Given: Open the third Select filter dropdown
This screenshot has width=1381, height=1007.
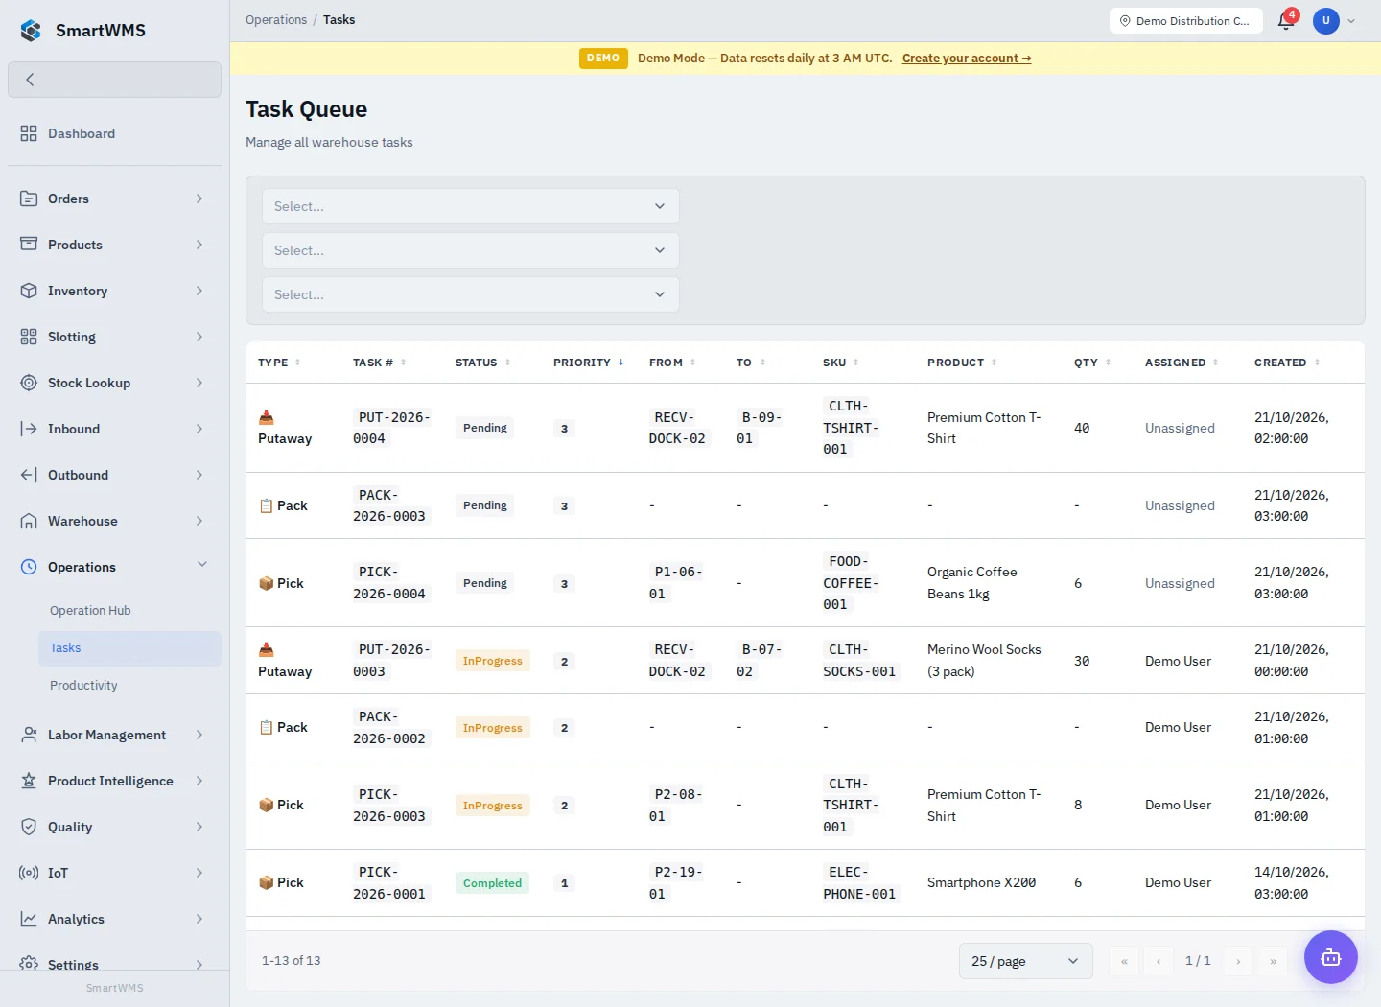Looking at the screenshot, I should coord(470,294).
